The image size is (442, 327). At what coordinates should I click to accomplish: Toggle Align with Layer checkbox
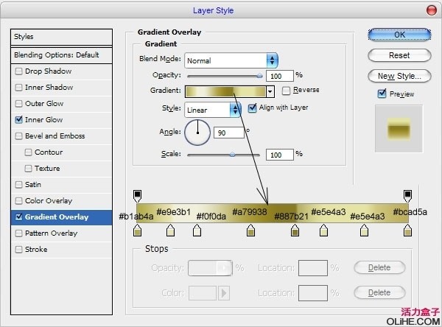point(253,108)
